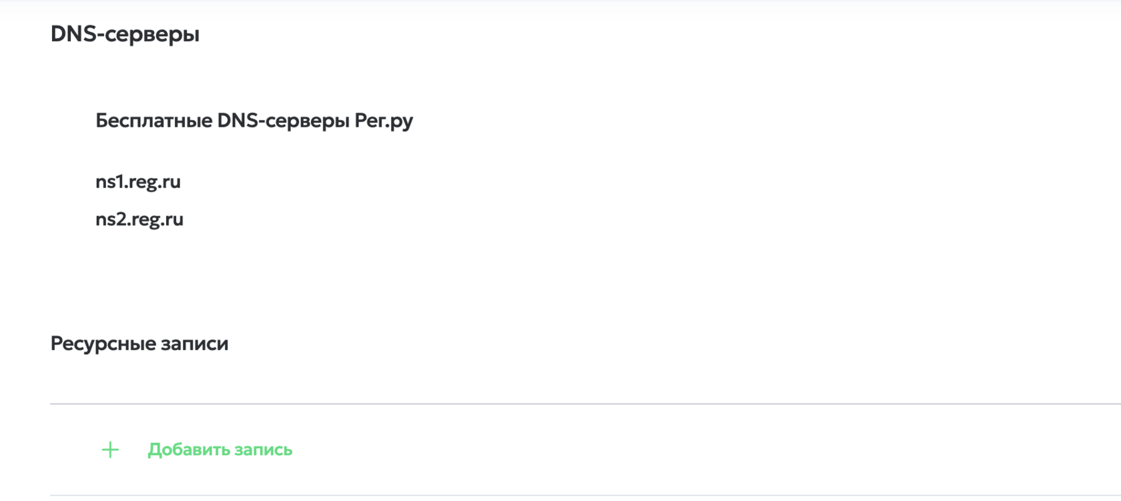Image resolution: width=1121 pixels, height=501 pixels.
Task: Click the Бесплатные DNS-серверы Рег.ру subtitle
Action: [x=254, y=121]
